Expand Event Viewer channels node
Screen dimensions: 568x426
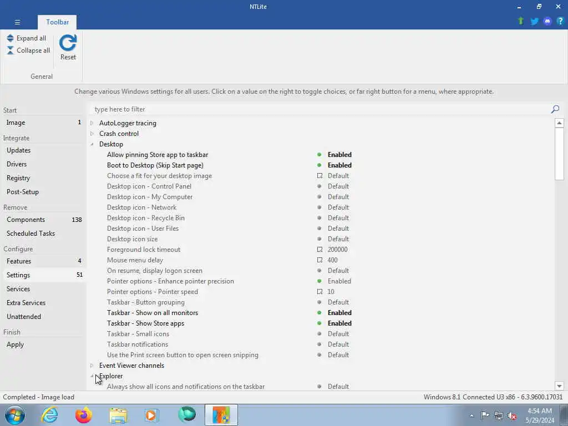(x=92, y=366)
